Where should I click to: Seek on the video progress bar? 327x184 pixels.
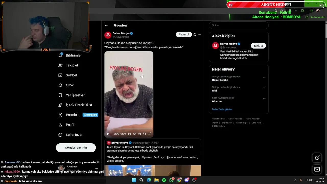point(129,129)
